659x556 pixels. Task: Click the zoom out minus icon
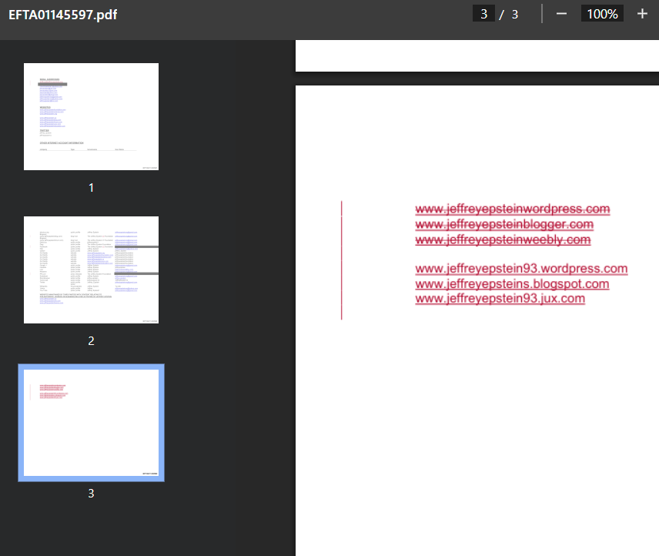(x=561, y=14)
